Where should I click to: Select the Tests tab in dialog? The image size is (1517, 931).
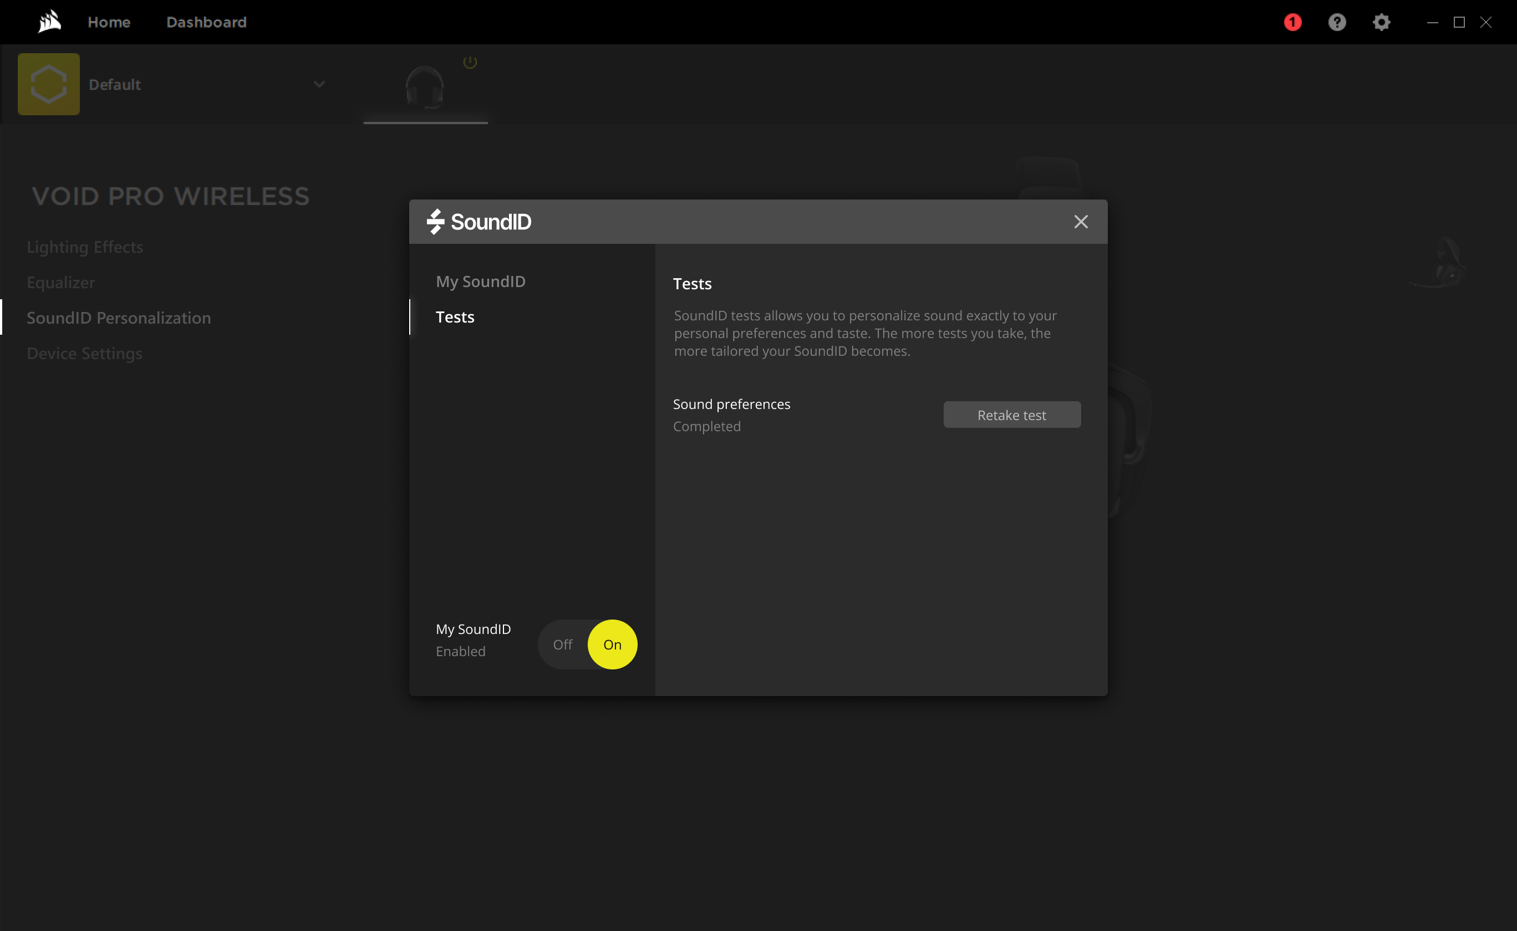point(455,317)
